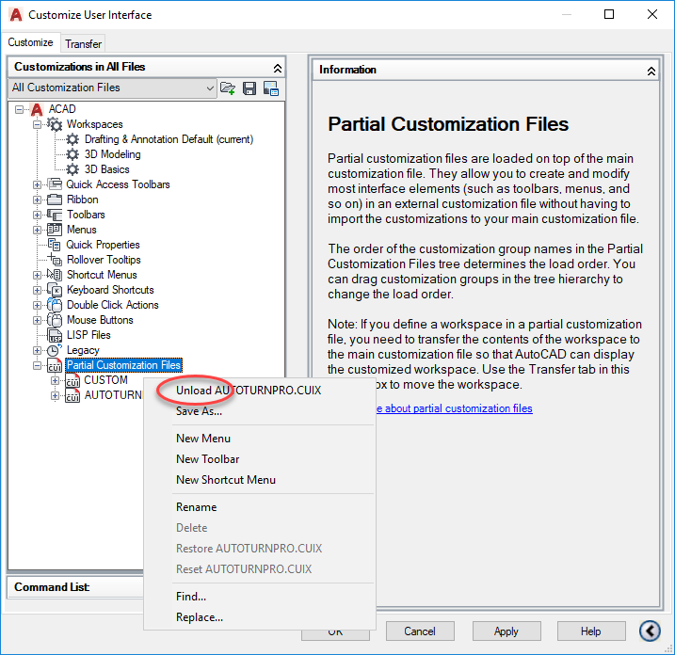Select the 3D Modeling workspace

tap(112, 154)
